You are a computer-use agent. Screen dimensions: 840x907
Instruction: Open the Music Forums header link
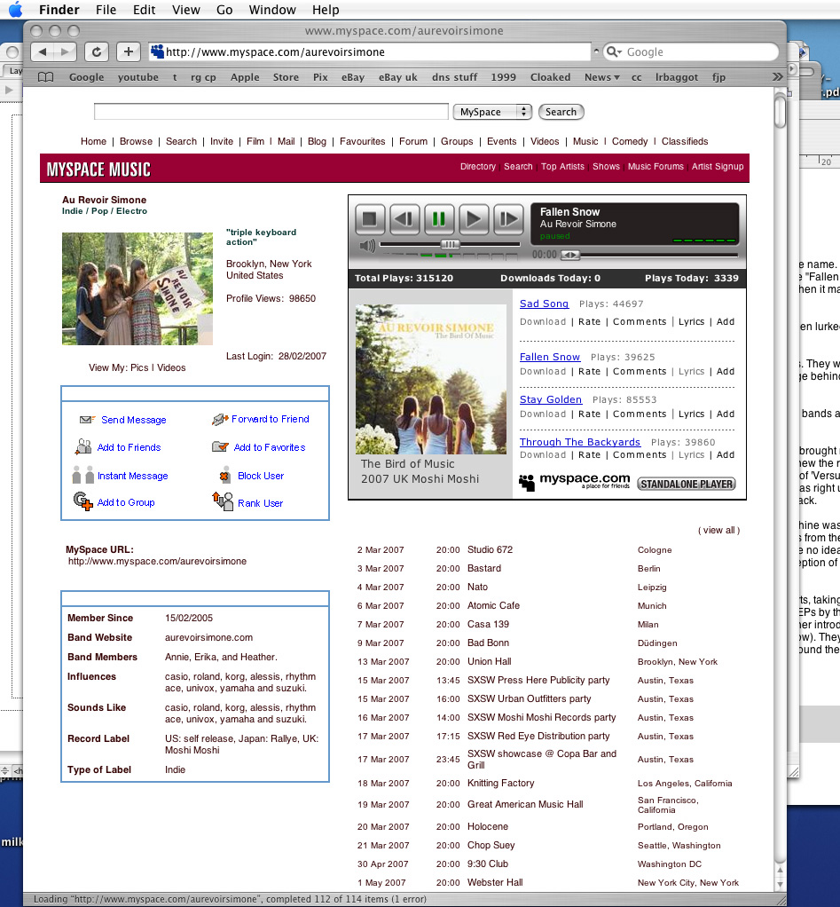tap(656, 167)
